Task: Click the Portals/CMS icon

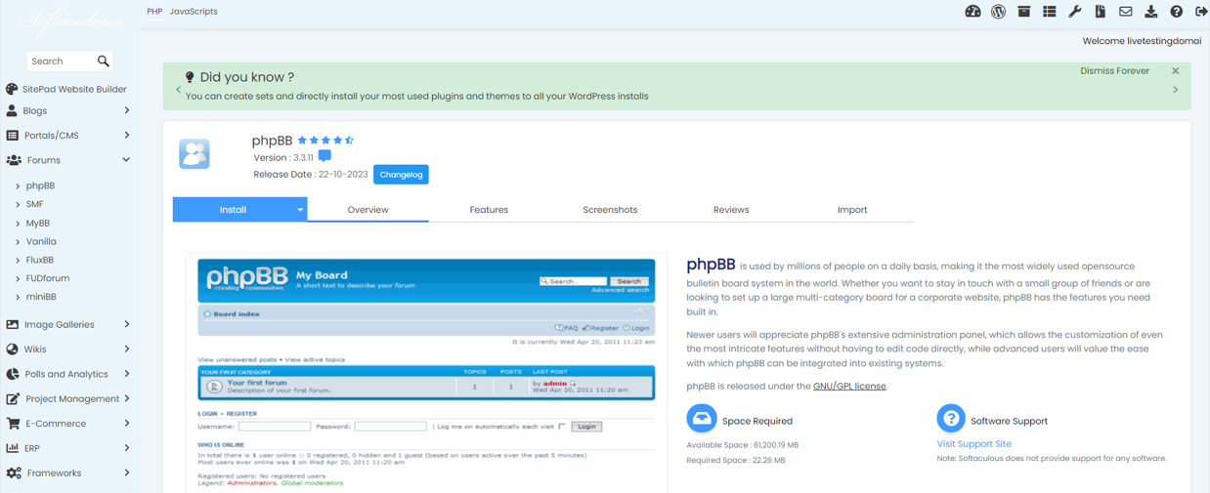Action: click(x=12, y=135)
